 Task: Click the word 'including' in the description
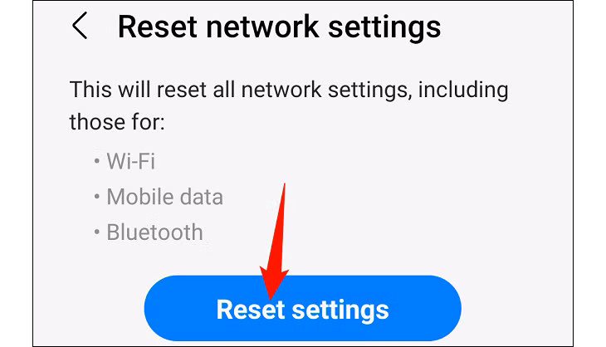coord(463,90)
